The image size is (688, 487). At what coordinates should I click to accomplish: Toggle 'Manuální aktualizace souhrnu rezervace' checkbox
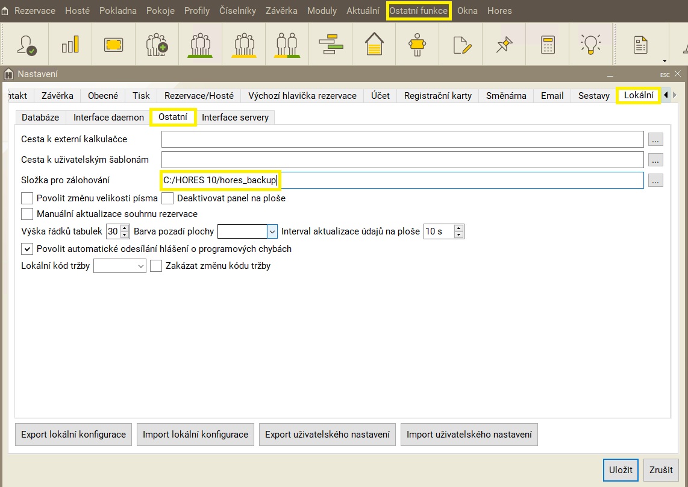point(27,214)
